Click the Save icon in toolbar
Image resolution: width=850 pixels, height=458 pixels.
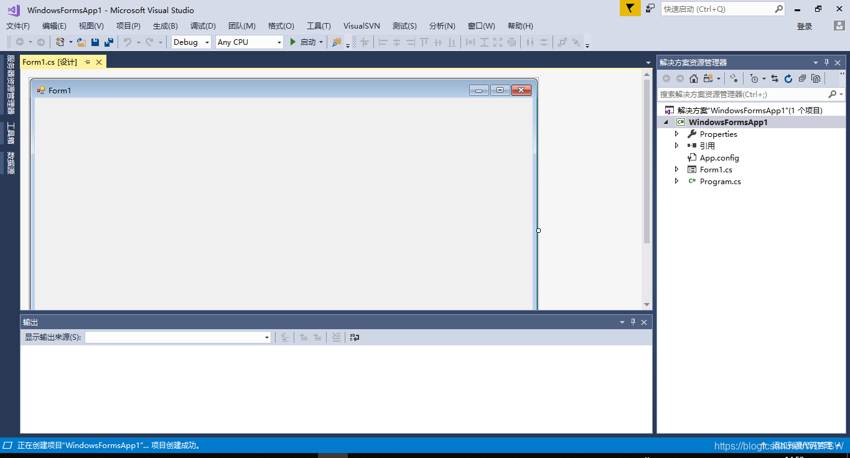pos(95,42)
